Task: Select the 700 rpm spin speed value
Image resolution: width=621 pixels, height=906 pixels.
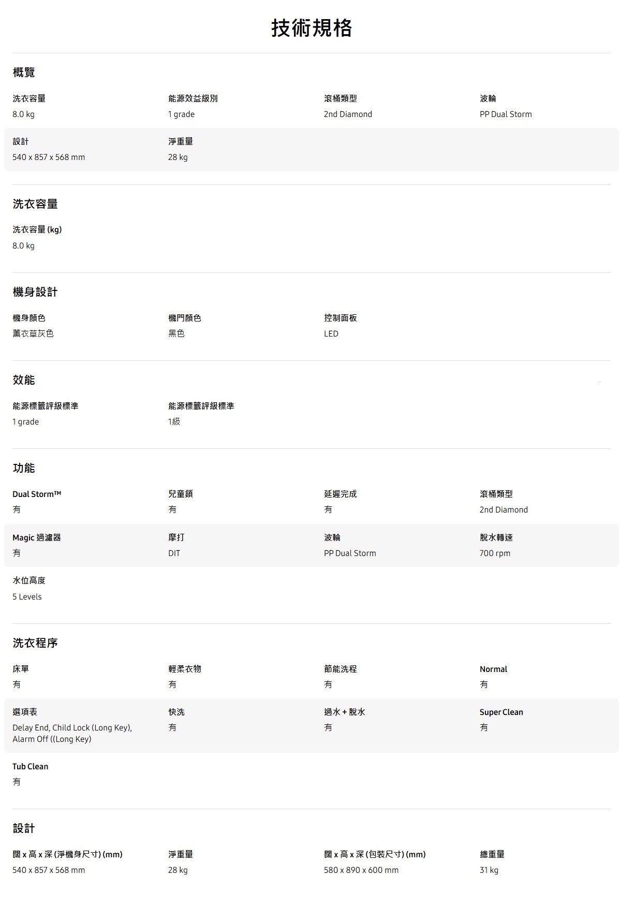Action: pos(495,553)
